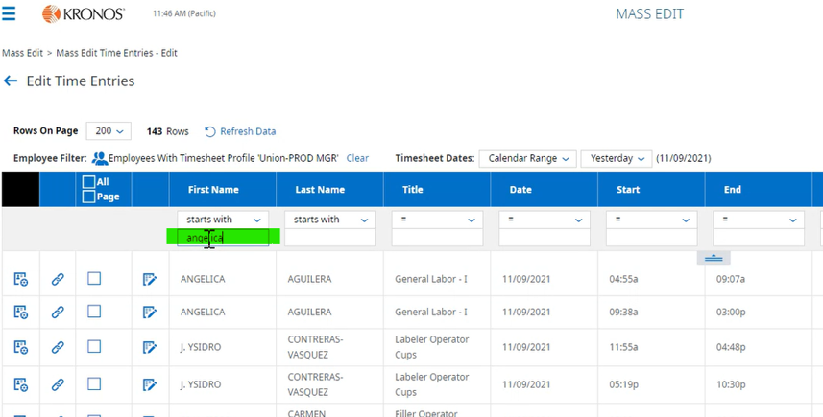Open the hamburger main menu
This screenshot has width=823, height=417.
[x=10, y=14]
